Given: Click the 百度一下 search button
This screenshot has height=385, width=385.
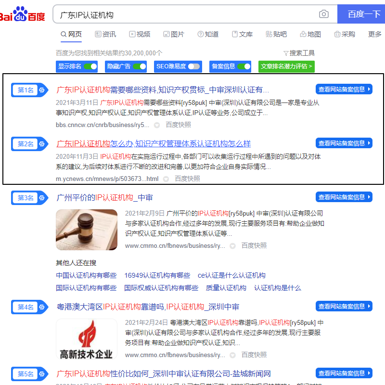Looking at the screenshot, I should point(361,14).
